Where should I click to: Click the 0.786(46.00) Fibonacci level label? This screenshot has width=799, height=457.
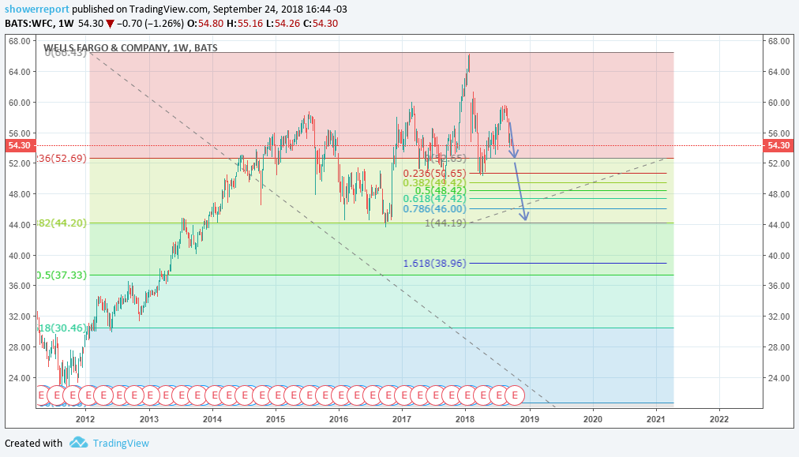[435, 209]
